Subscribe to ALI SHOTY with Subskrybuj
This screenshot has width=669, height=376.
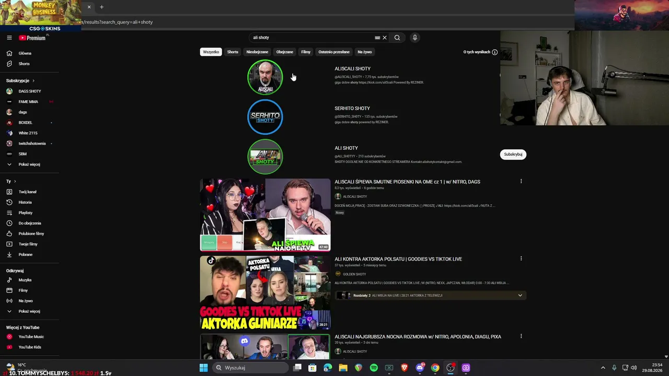point(513,154)
